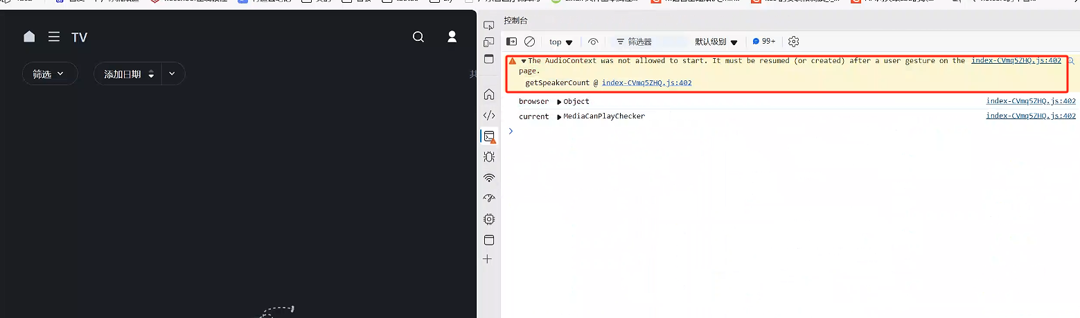Open search with the magnifier icon
Image resolution: width=1080 pixels, height=318 pixels.
(x=418, y=37)
